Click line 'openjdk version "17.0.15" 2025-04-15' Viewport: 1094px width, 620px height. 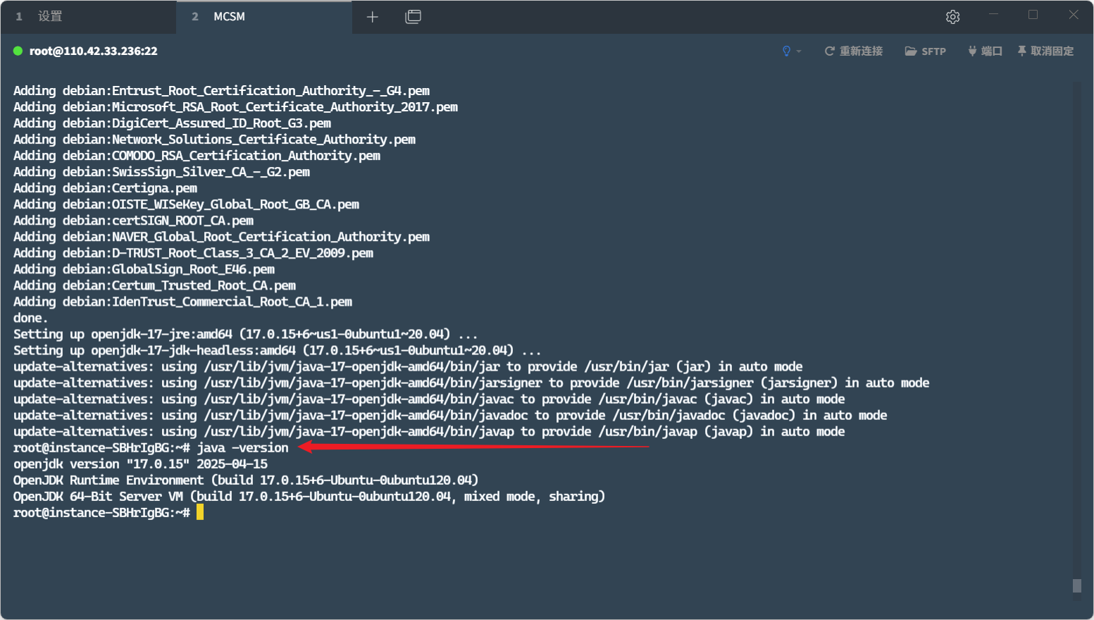pos(140,464)
